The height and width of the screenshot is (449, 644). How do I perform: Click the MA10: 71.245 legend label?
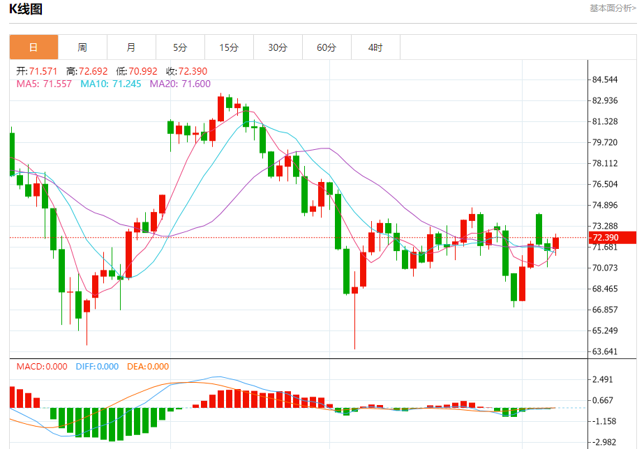click(111, 84)
